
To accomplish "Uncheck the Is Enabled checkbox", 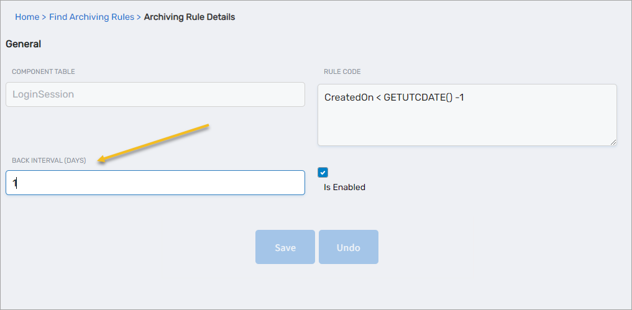I will click(323, 172).
